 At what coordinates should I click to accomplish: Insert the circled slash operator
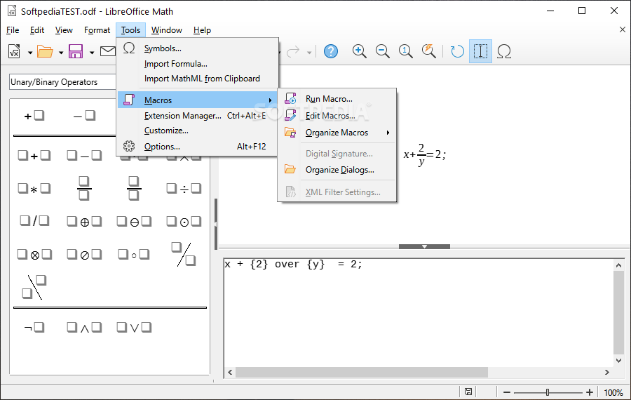[x=84, y=255]
